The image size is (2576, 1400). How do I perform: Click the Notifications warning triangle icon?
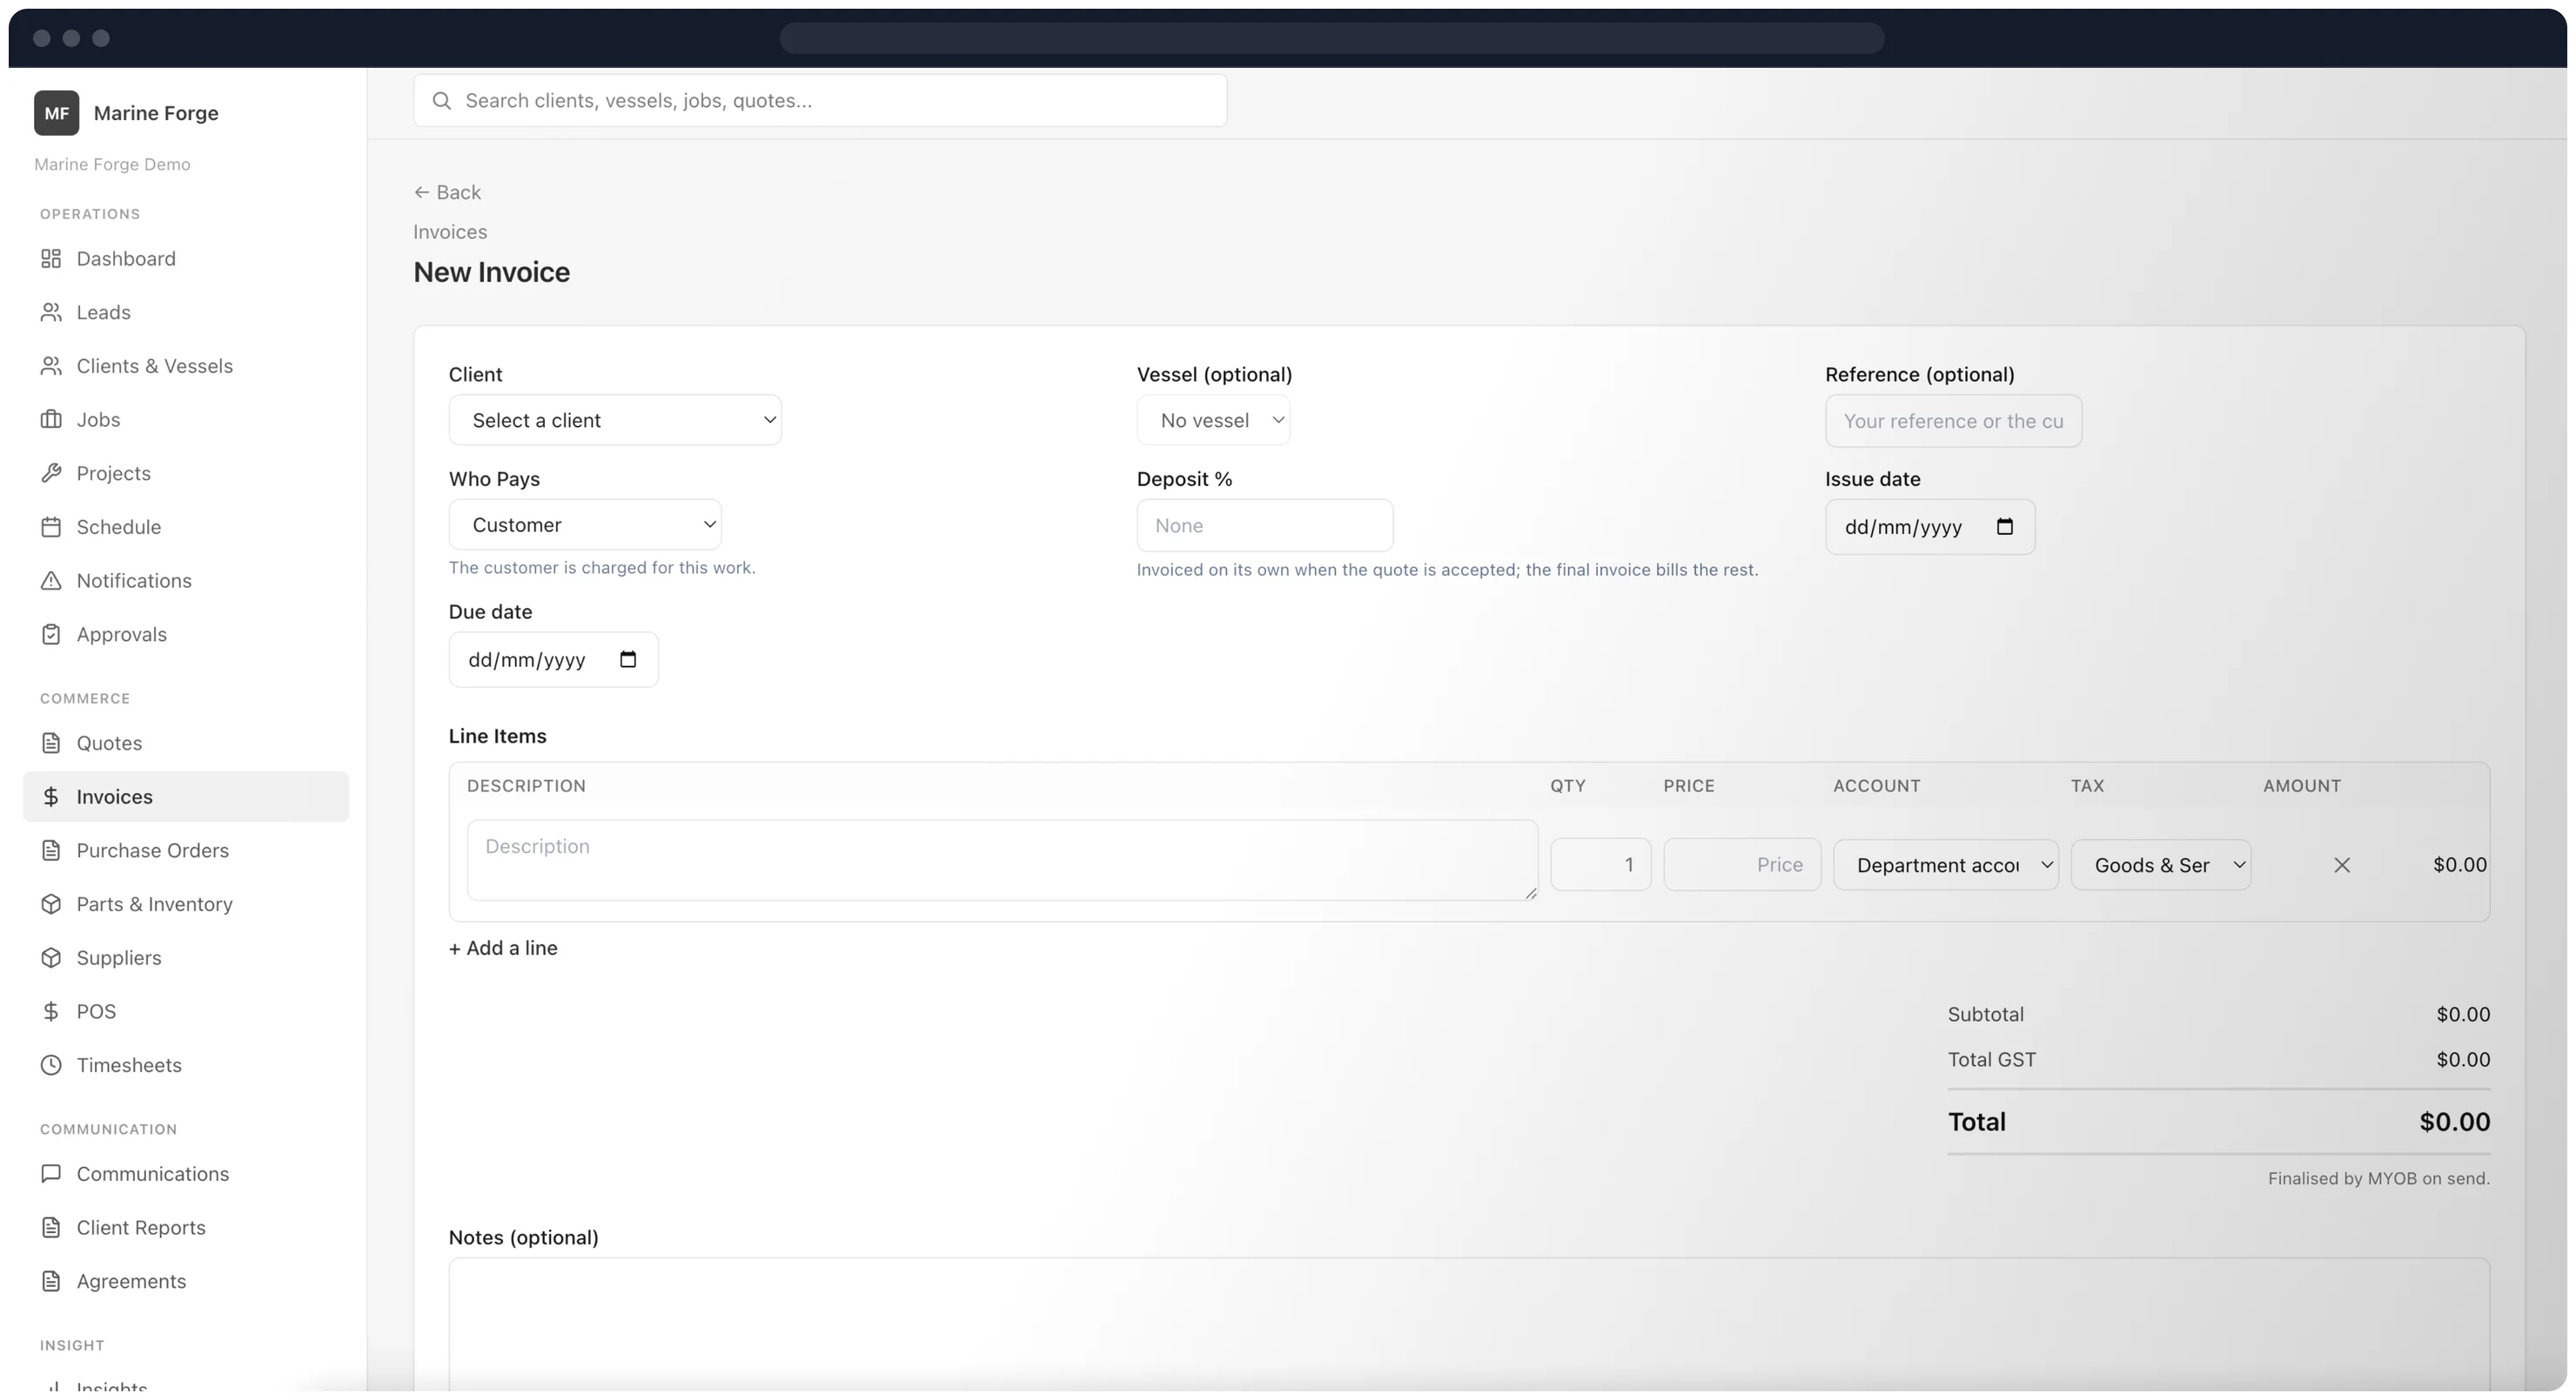point(51,581)
